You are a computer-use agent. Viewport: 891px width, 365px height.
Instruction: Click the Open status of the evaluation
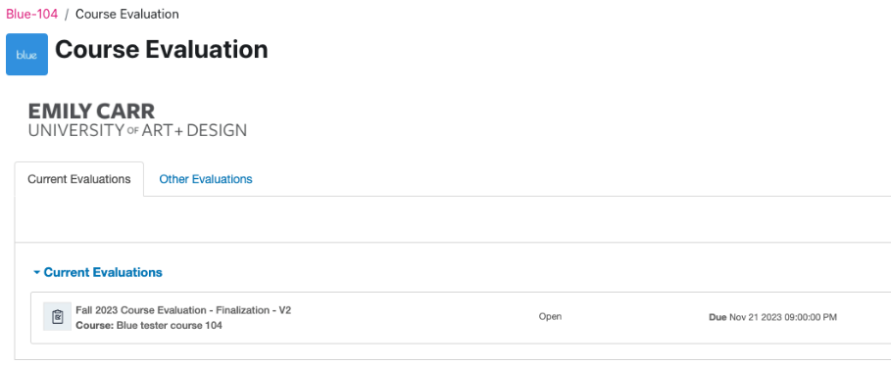coord(550,317)
